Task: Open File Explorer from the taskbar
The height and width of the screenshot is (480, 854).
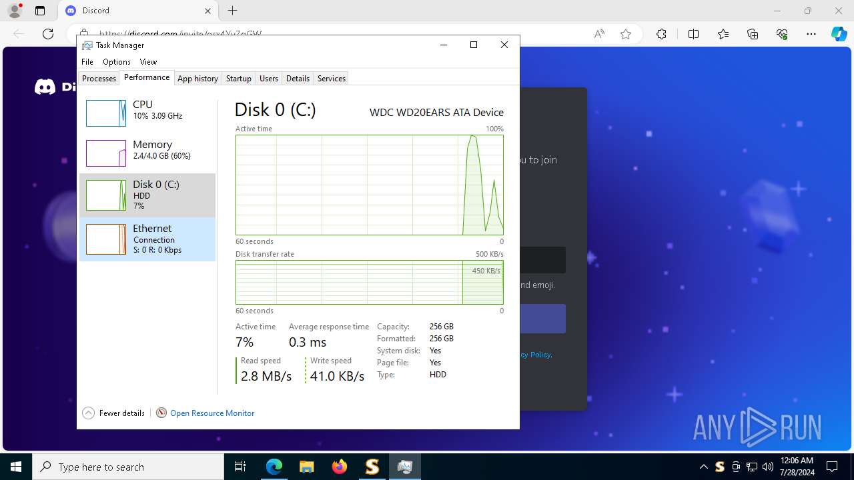Action: coord(306,467)
